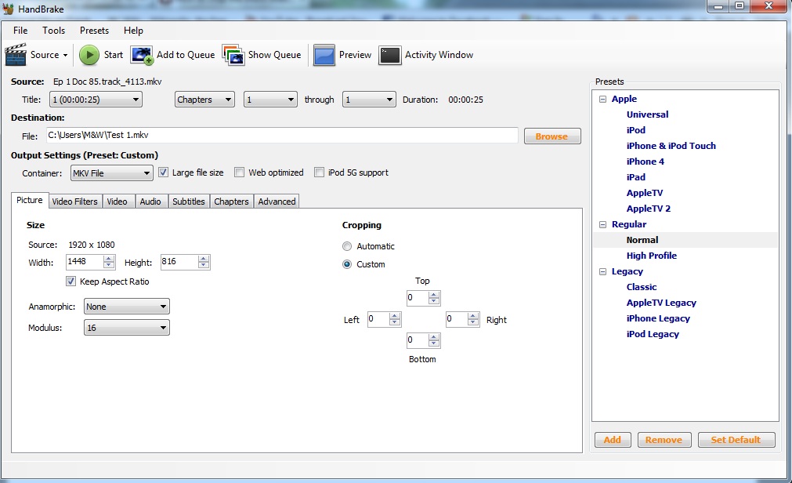Image resolution: width=792 pixels, height=483 pixels.
Task: Select the High Profile preset
Action: click(652, 256)
